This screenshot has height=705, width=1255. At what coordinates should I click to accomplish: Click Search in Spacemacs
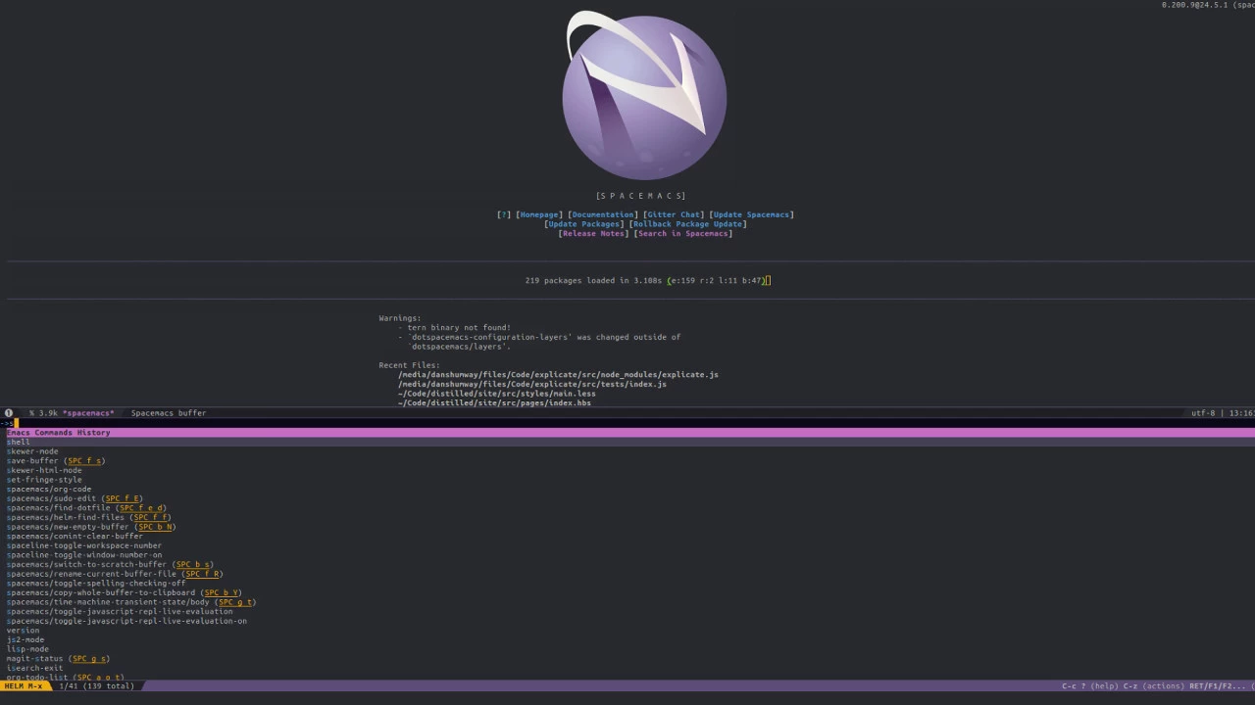tap(682, 234)
